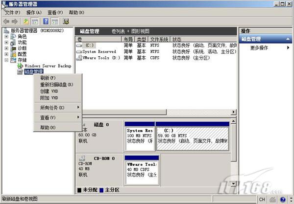Choose 帮助(H) in the context menu
This screenshot has height=204, width=294.
[x=57, y=128]
